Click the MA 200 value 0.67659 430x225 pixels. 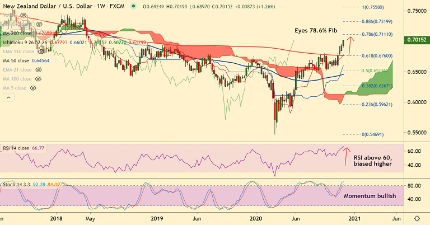click(43, 34)
